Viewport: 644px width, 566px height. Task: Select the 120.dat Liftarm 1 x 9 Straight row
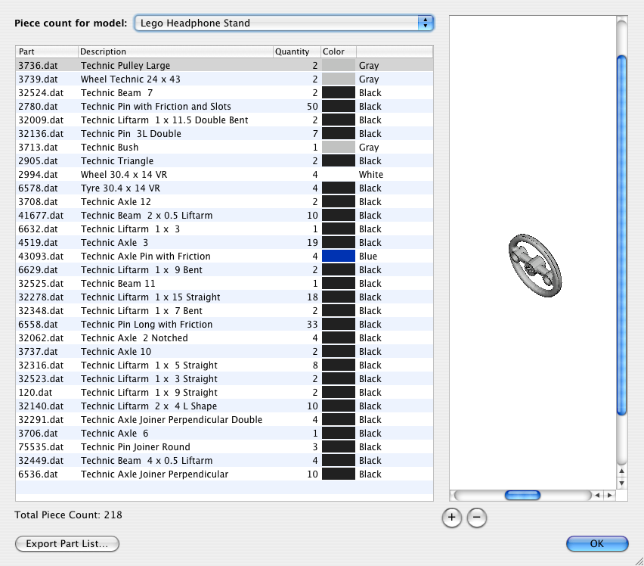coord(224,392)
